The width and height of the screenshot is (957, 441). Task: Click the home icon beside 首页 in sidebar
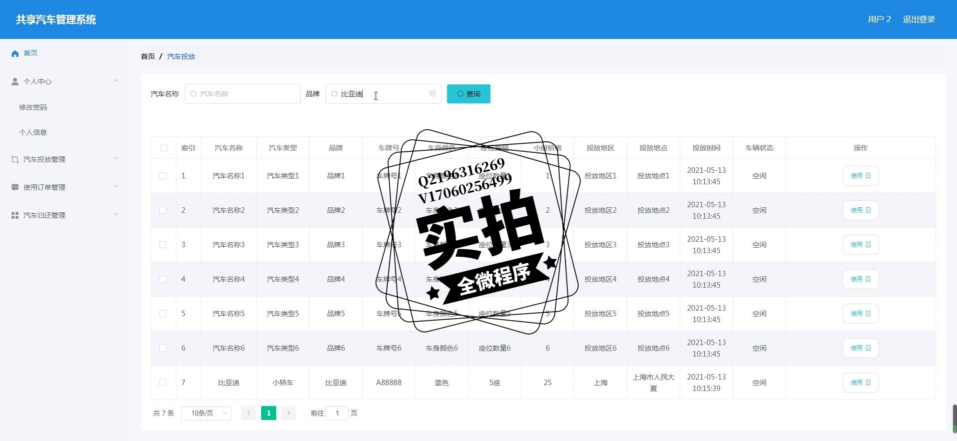(15, 53)
